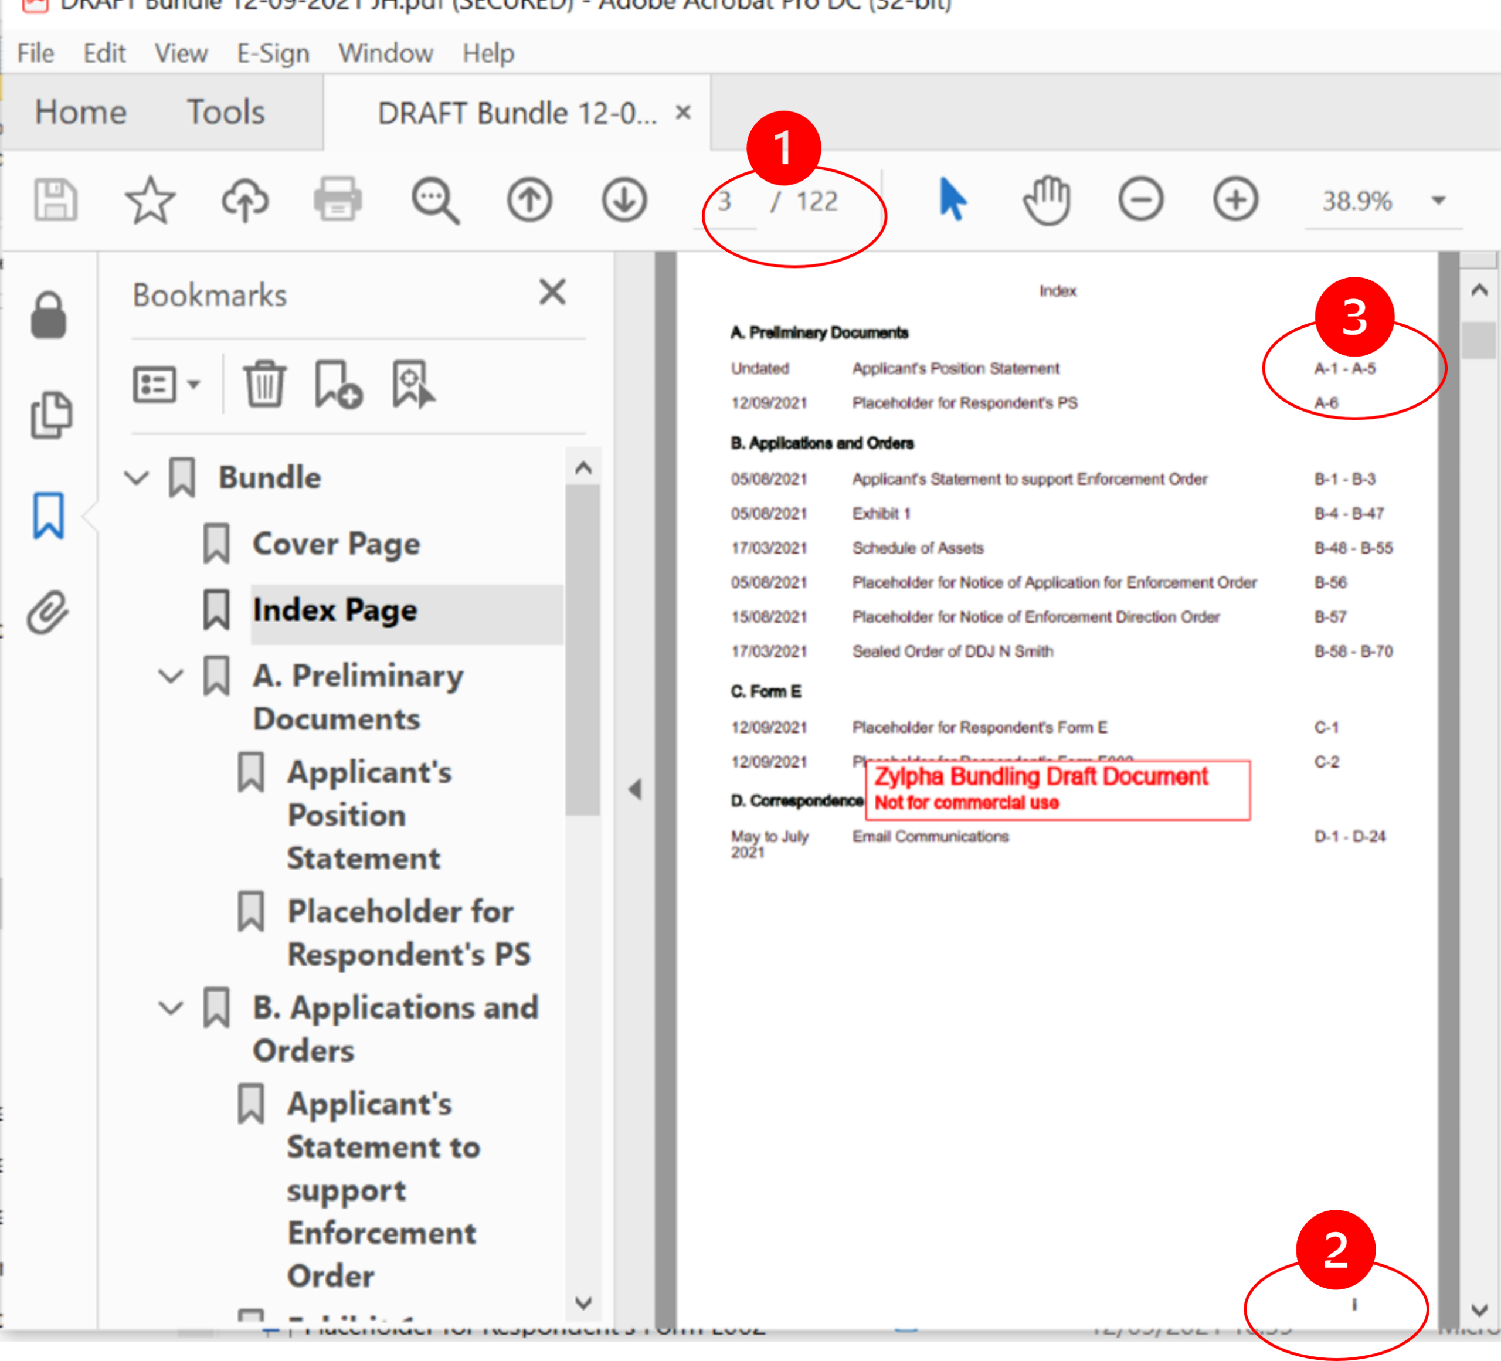1501x1361 pixels.
Task: Open the E-Sign menu
Action: (x=273, y=53)
